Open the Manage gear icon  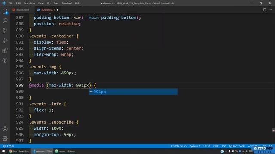point(5,139)
